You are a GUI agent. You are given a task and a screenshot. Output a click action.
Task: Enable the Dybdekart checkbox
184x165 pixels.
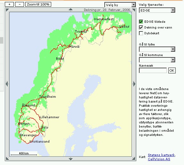pyautogui.click(x=141, y=33)
